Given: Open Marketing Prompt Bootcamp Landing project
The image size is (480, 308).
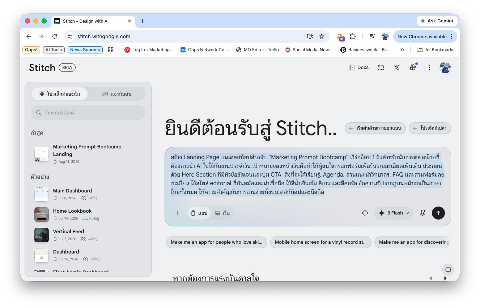Looking at the screenshot, I should click(x=88, y=154).
